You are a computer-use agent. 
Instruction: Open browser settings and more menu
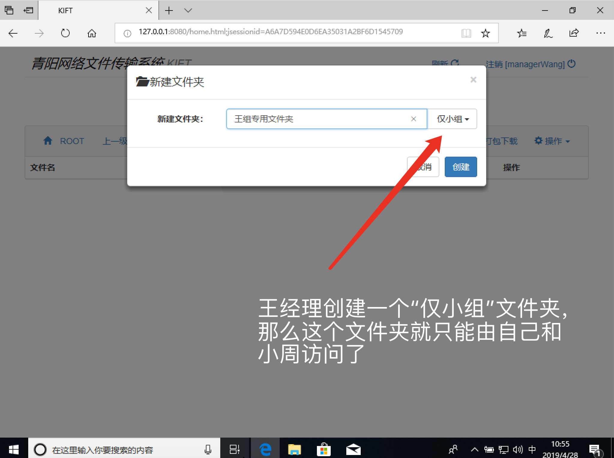tap(600, 33)
